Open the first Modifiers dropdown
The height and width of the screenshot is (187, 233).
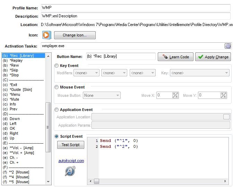(86, 73)
